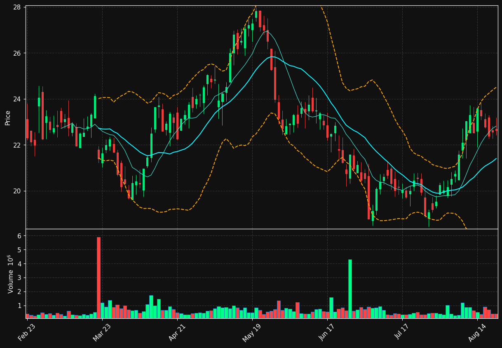Select the tall green volume bar above 4 million
The width and height of the screenshot is (502, 348).
coord(350,289)
